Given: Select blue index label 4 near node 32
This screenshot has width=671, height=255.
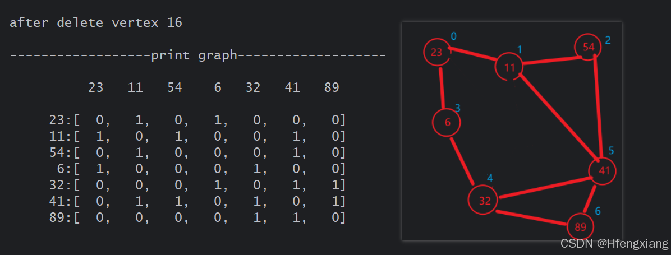Looking at the screenshot, I should click(x=489, y=178).
